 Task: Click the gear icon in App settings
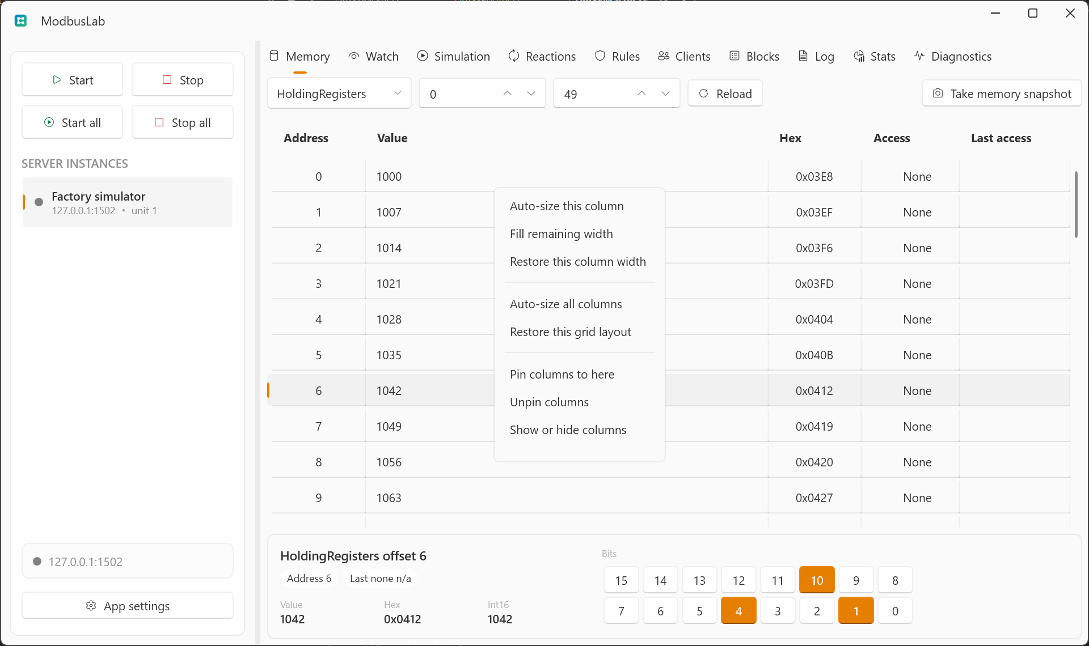pyautogui.click(x=91, y=606)
